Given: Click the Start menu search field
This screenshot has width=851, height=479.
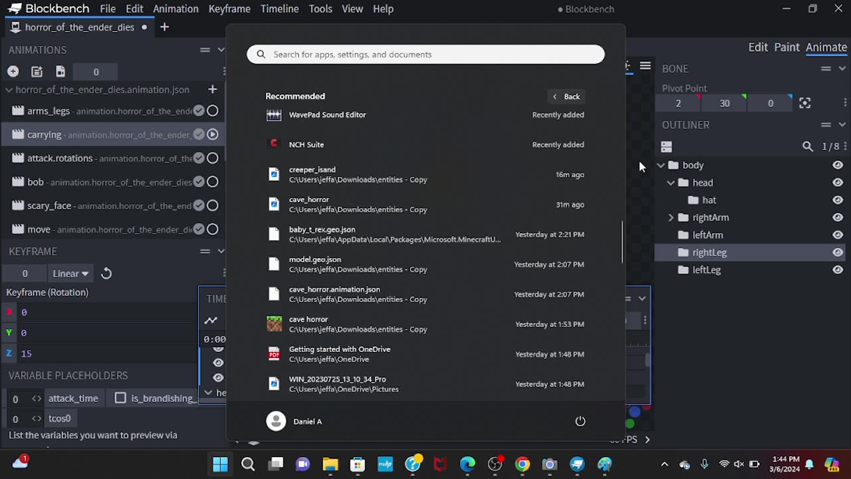Looking at the screenshot, I should (x=425, y=55).
